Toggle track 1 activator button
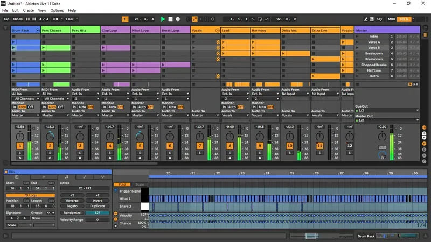 pos(20,146)
